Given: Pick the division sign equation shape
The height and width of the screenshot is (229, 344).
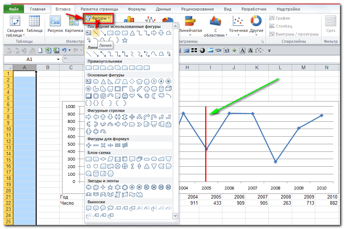Looking at the screenshot, I should tap(110, 145).
